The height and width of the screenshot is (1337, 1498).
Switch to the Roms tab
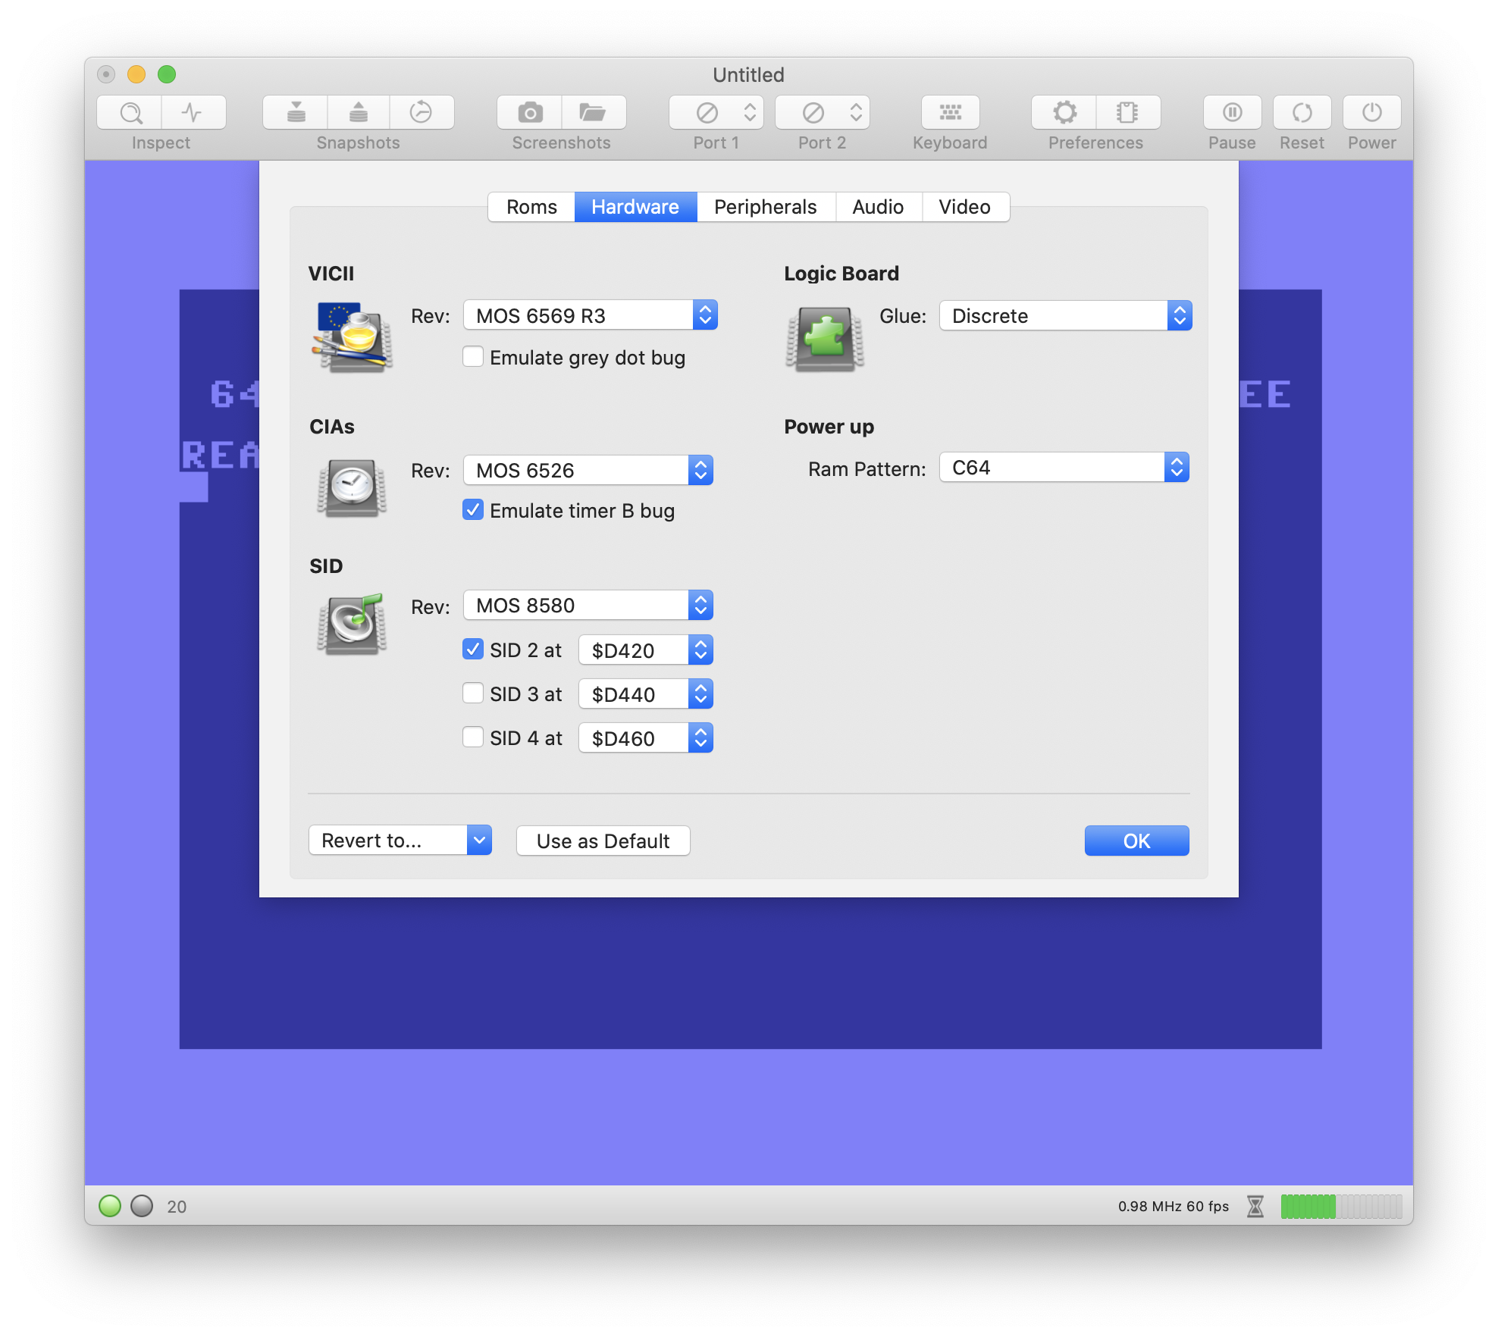(x=531, y=207)
